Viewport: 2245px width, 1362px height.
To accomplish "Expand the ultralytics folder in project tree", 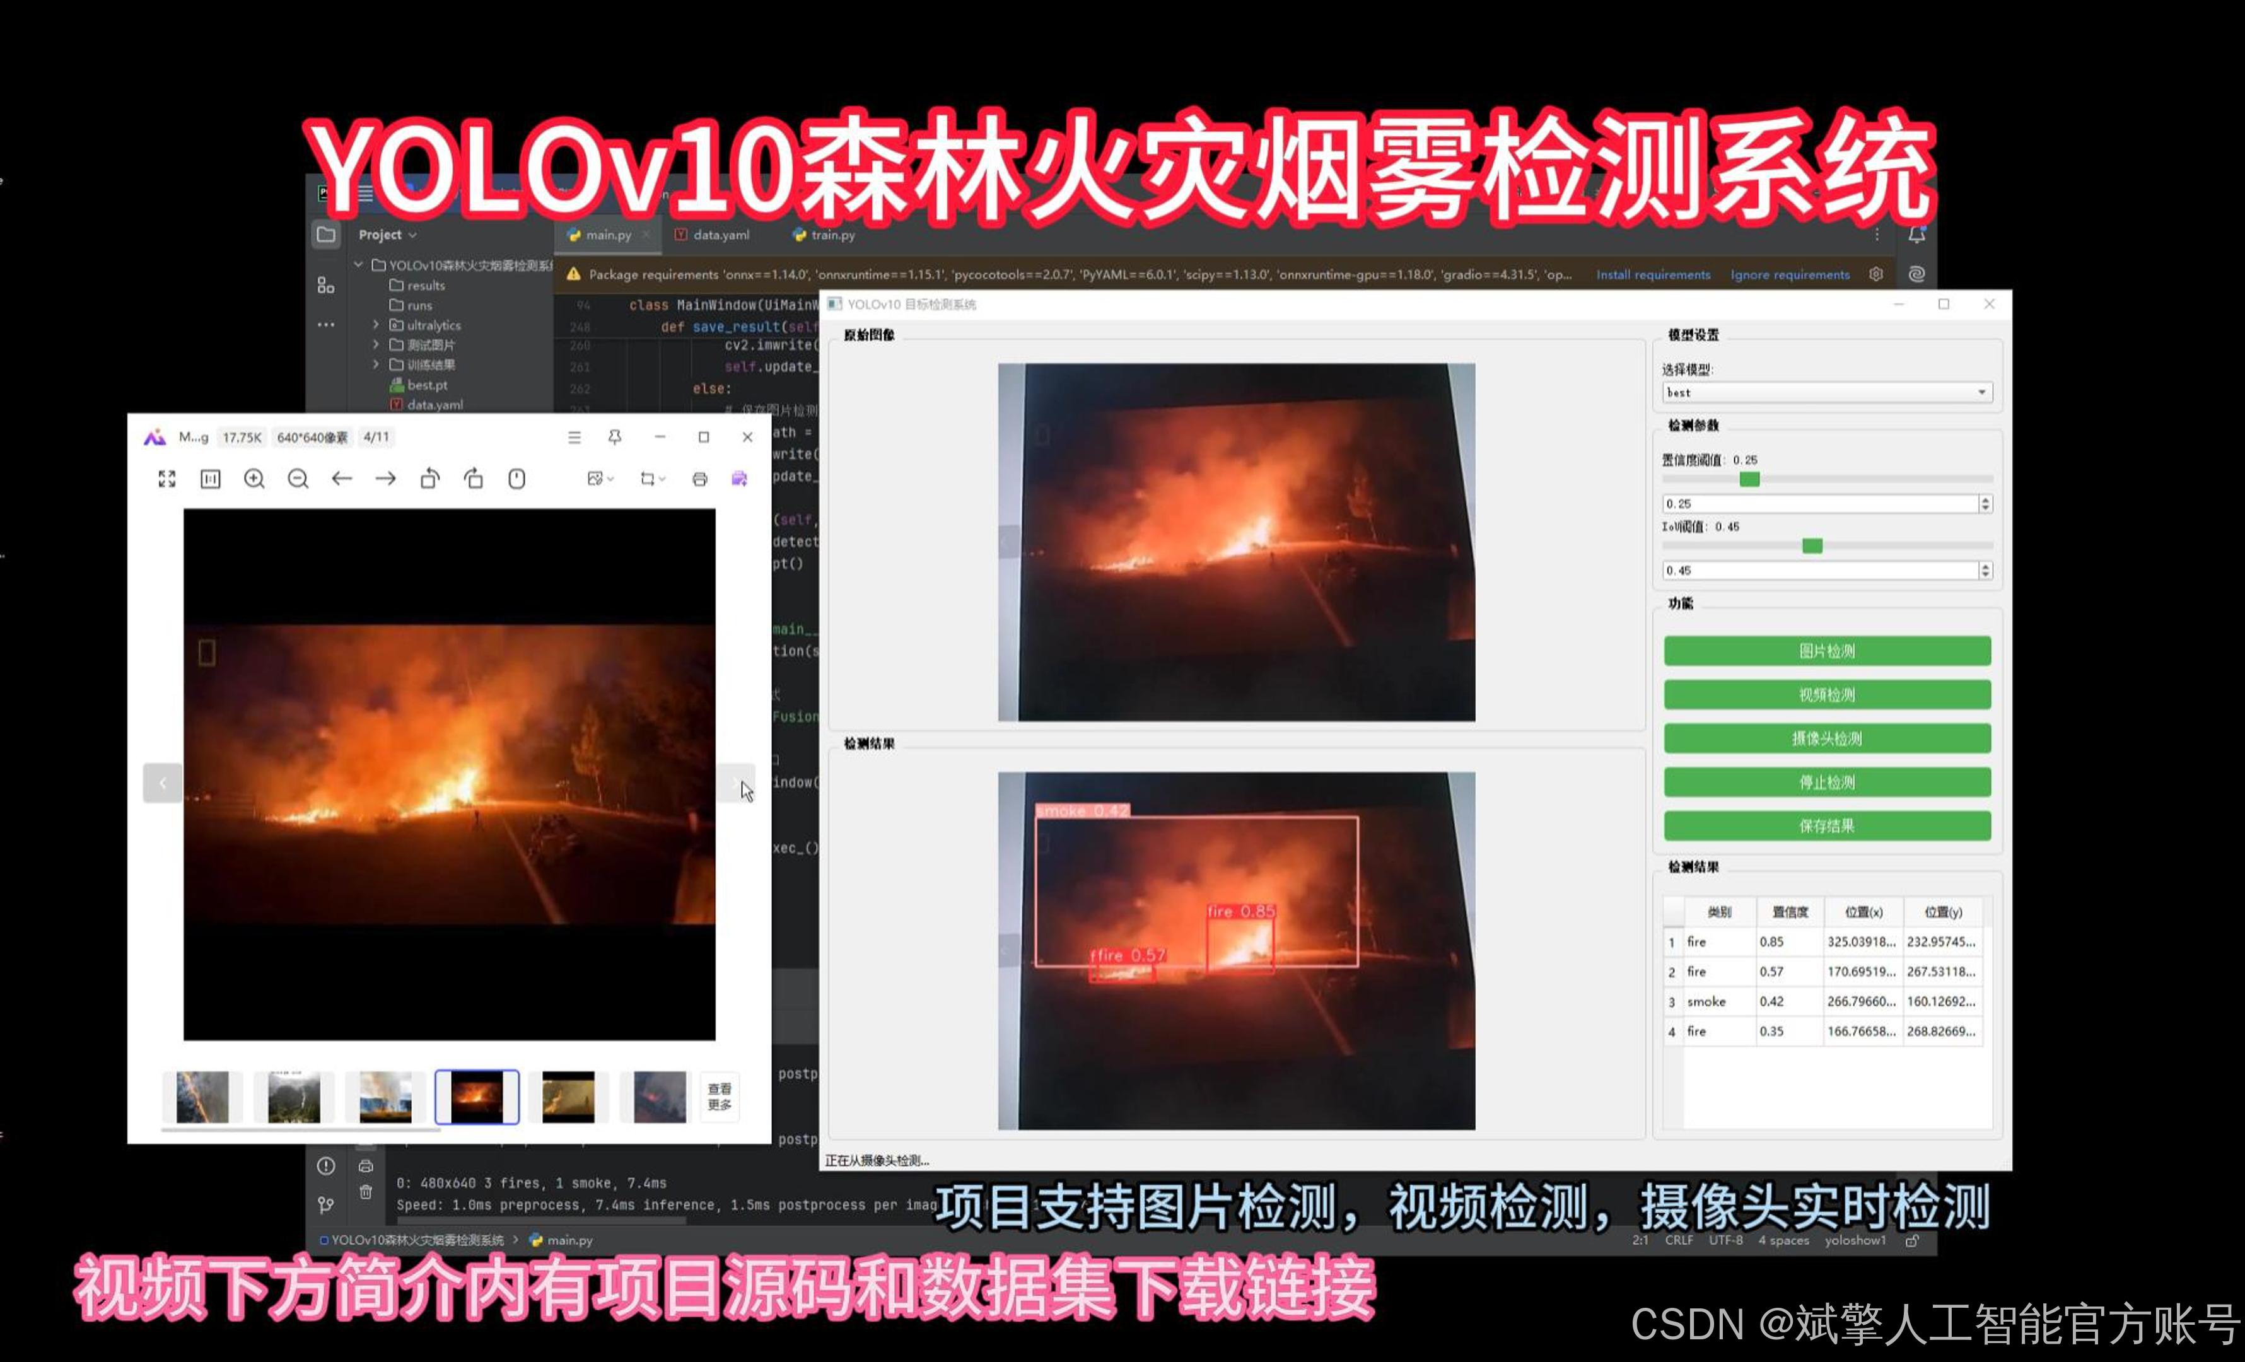I will [x=375, y=324].
